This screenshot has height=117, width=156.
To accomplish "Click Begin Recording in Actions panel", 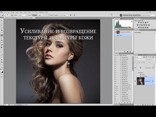I will tap(119, 103).
